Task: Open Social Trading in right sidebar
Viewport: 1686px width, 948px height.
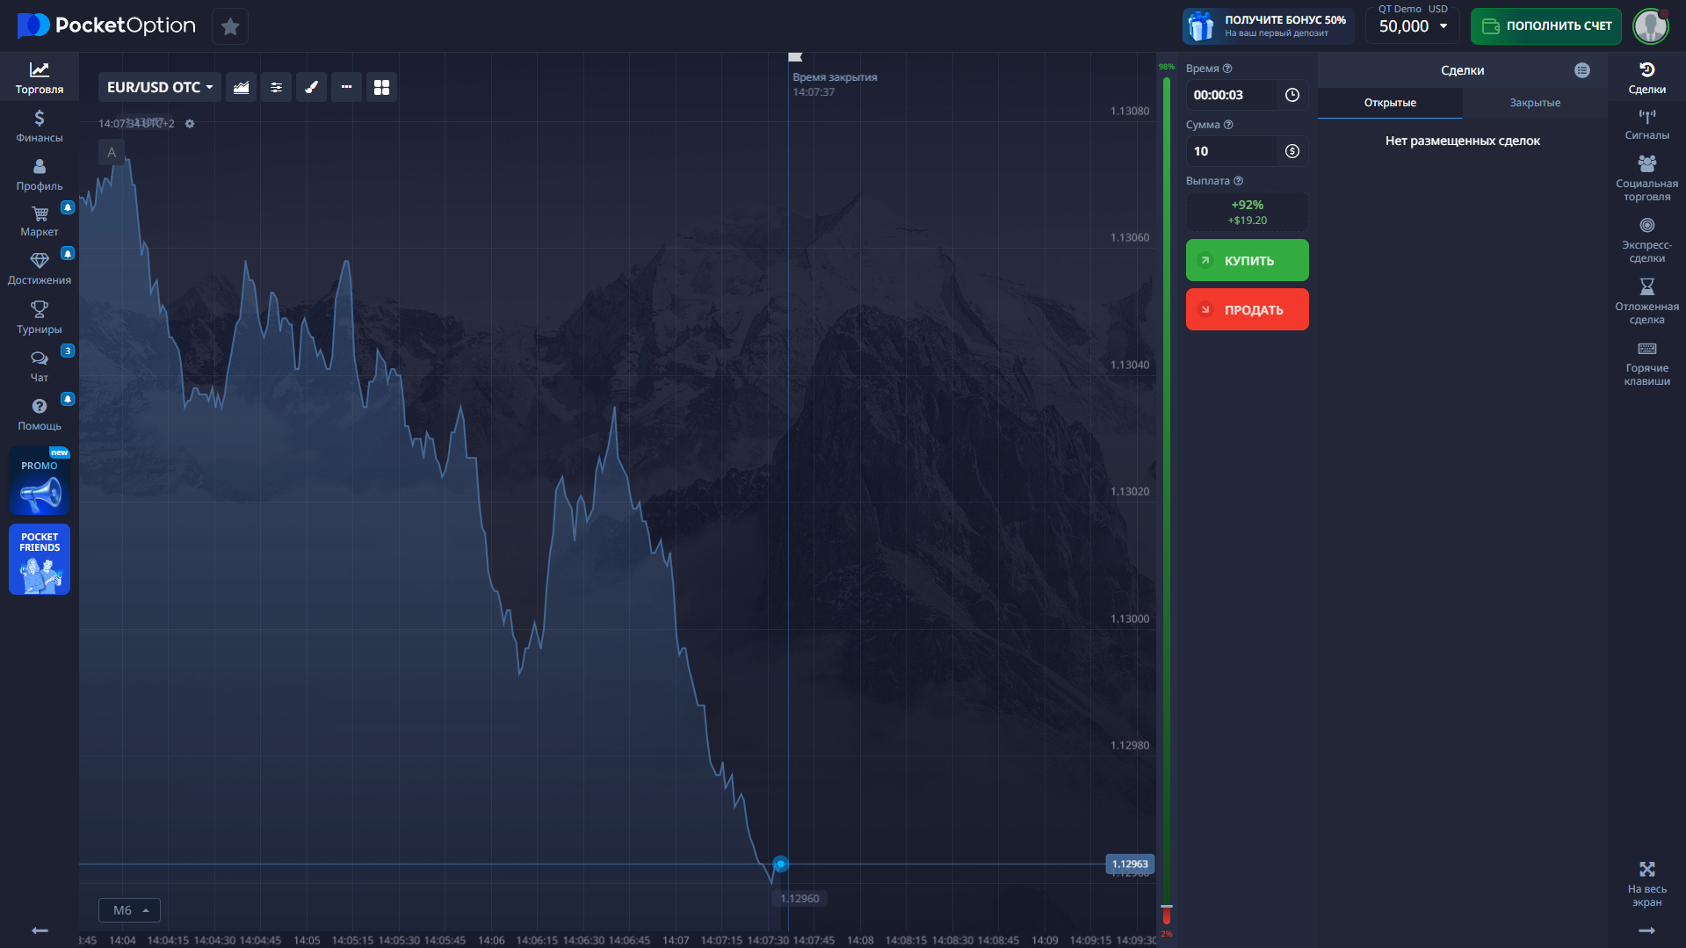Action: (x=1646, y=178)
